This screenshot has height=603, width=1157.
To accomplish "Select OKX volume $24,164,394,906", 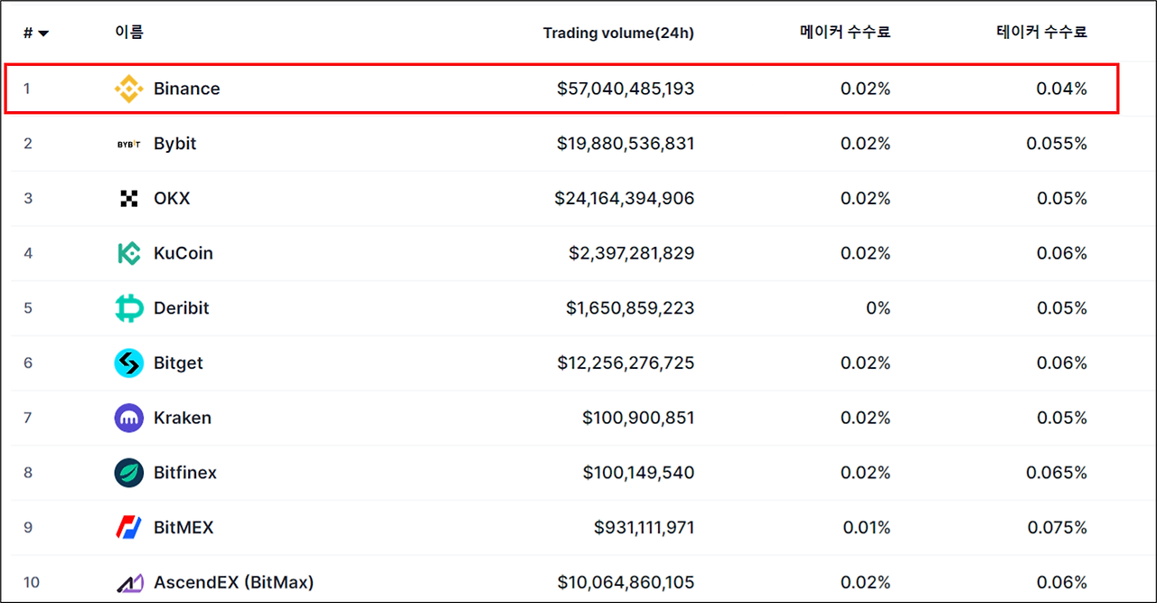I will [625, 199].
